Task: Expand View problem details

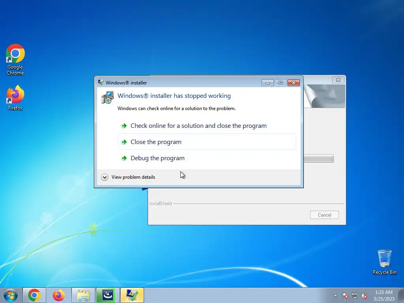Action: point(128,177)
